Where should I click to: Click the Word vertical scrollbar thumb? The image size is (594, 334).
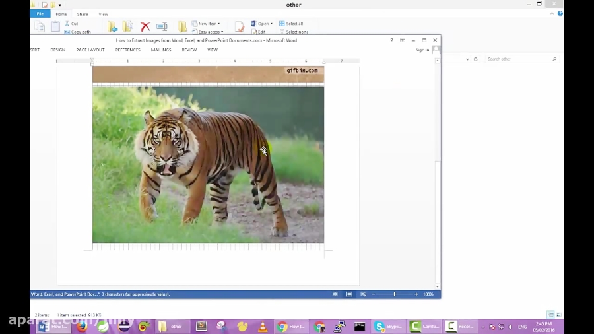pos(438,222)
